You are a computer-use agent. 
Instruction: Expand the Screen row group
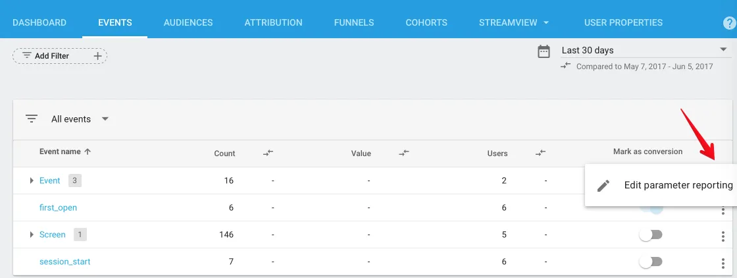pyautogui.click(x=32, y=235)
